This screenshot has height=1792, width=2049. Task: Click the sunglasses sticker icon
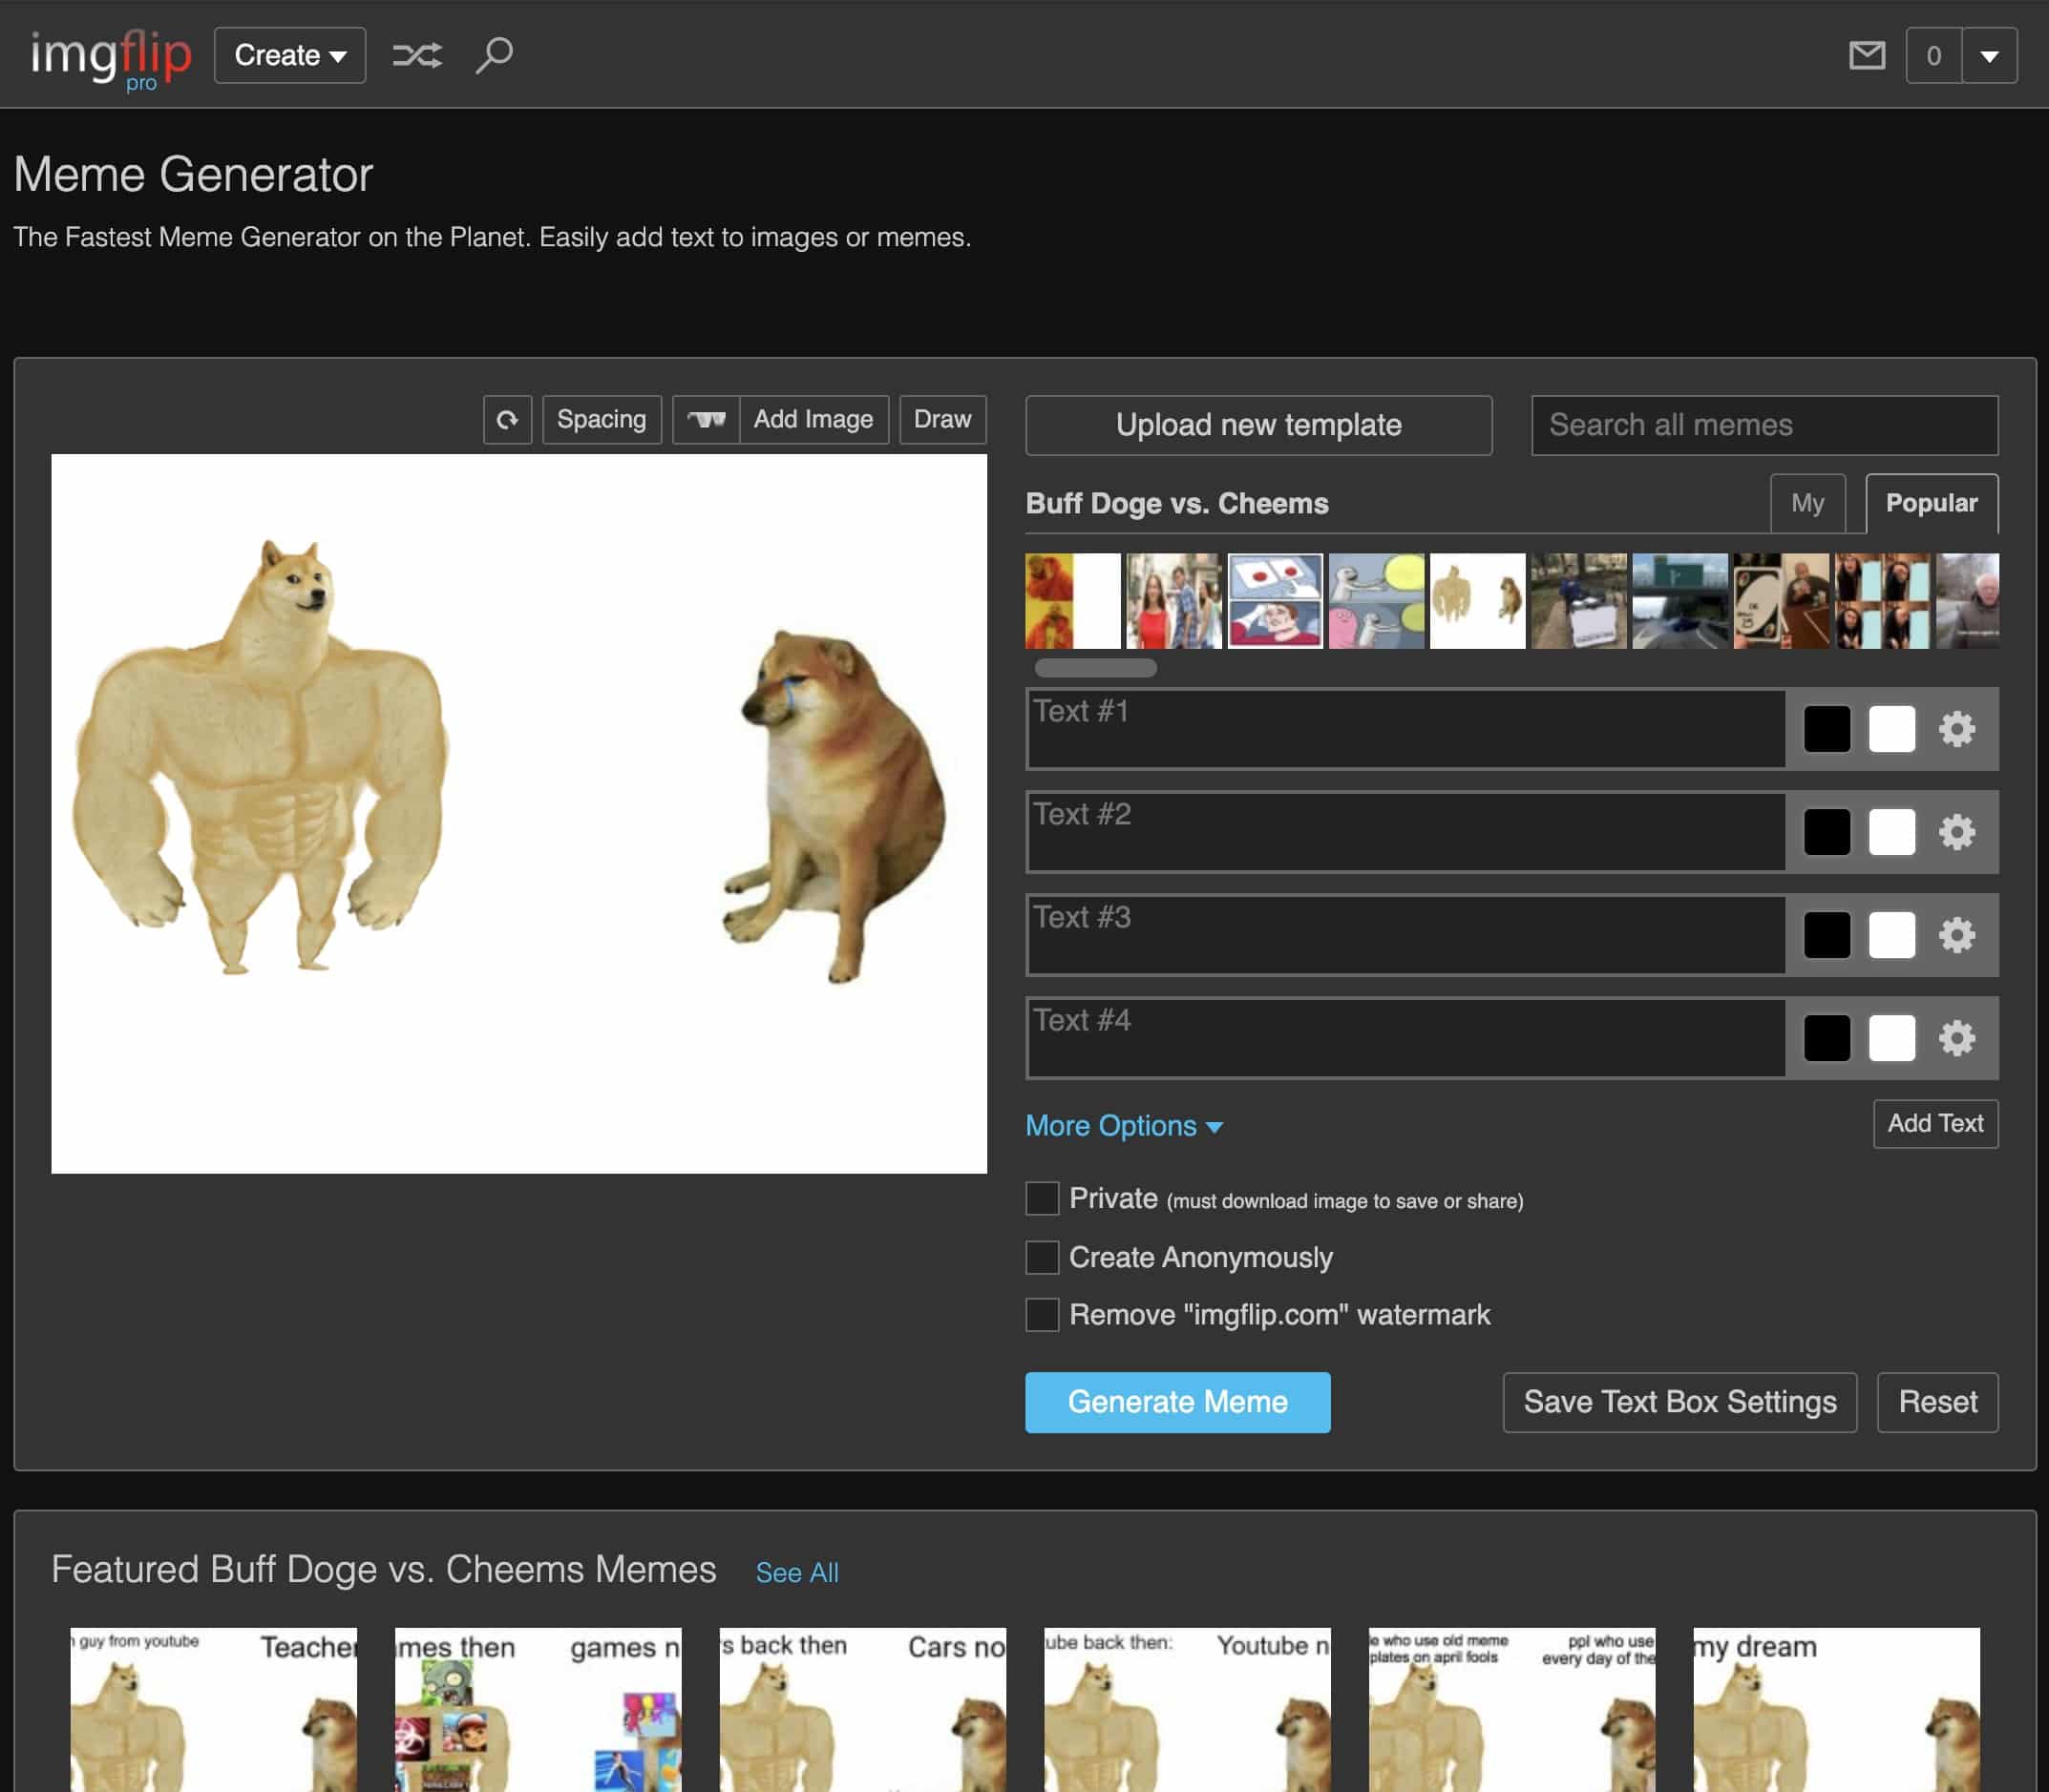pos(707,420)
